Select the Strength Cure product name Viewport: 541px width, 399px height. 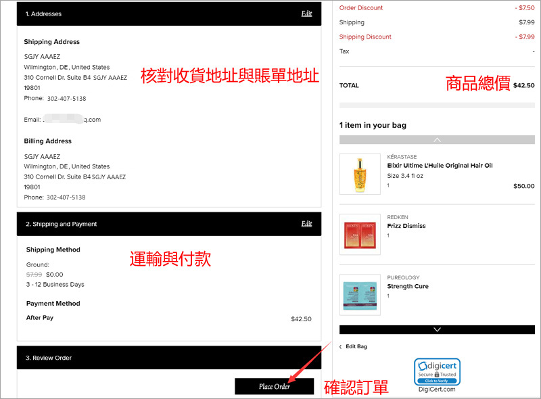tap(408, 286)
